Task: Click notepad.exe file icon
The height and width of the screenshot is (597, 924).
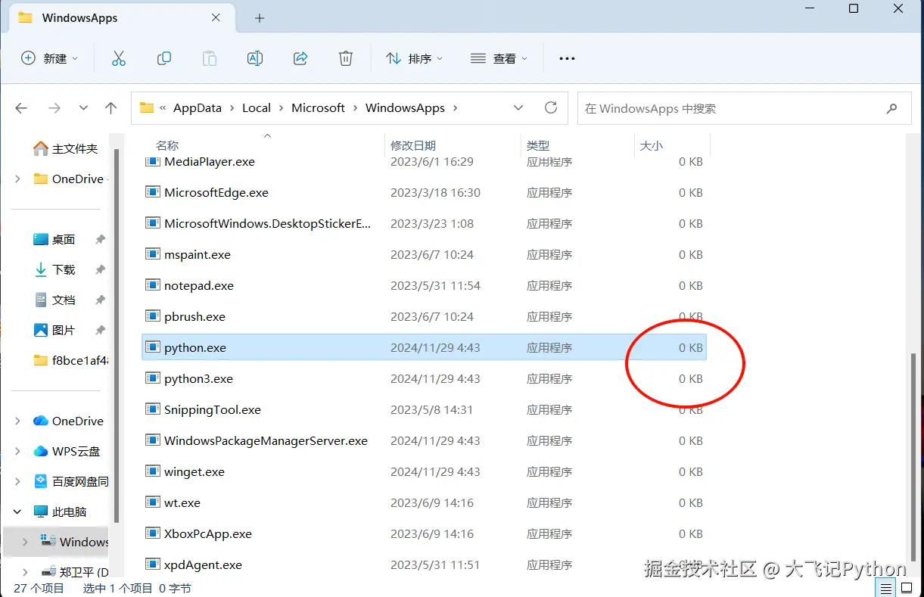Action: (x=152, y=285)
